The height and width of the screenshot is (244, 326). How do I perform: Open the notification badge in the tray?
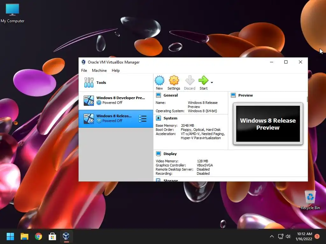click(317, 236)
